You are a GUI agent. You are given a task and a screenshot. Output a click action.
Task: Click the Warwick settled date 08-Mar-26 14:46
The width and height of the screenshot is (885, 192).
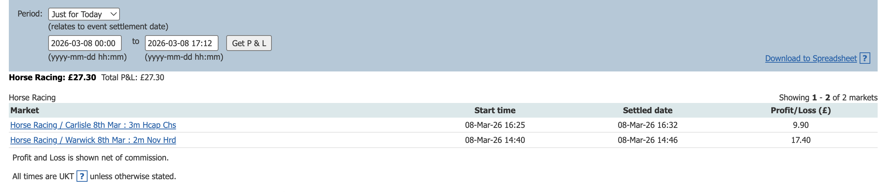[647, 140]
